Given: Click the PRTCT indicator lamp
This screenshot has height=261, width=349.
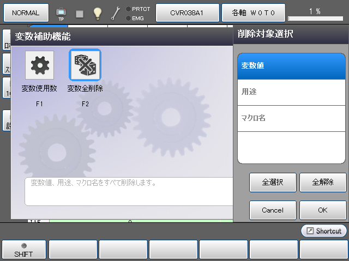Looking at the screenshot, I should point(128,9).
